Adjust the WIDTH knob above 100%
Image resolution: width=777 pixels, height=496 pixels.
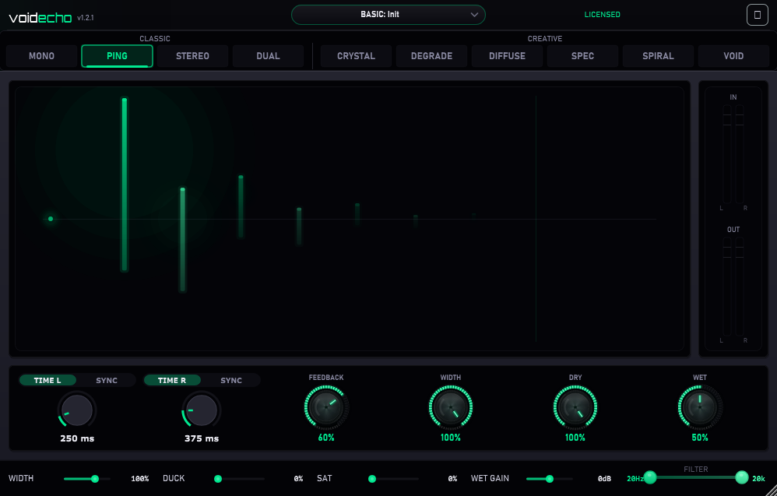(450, 407)
